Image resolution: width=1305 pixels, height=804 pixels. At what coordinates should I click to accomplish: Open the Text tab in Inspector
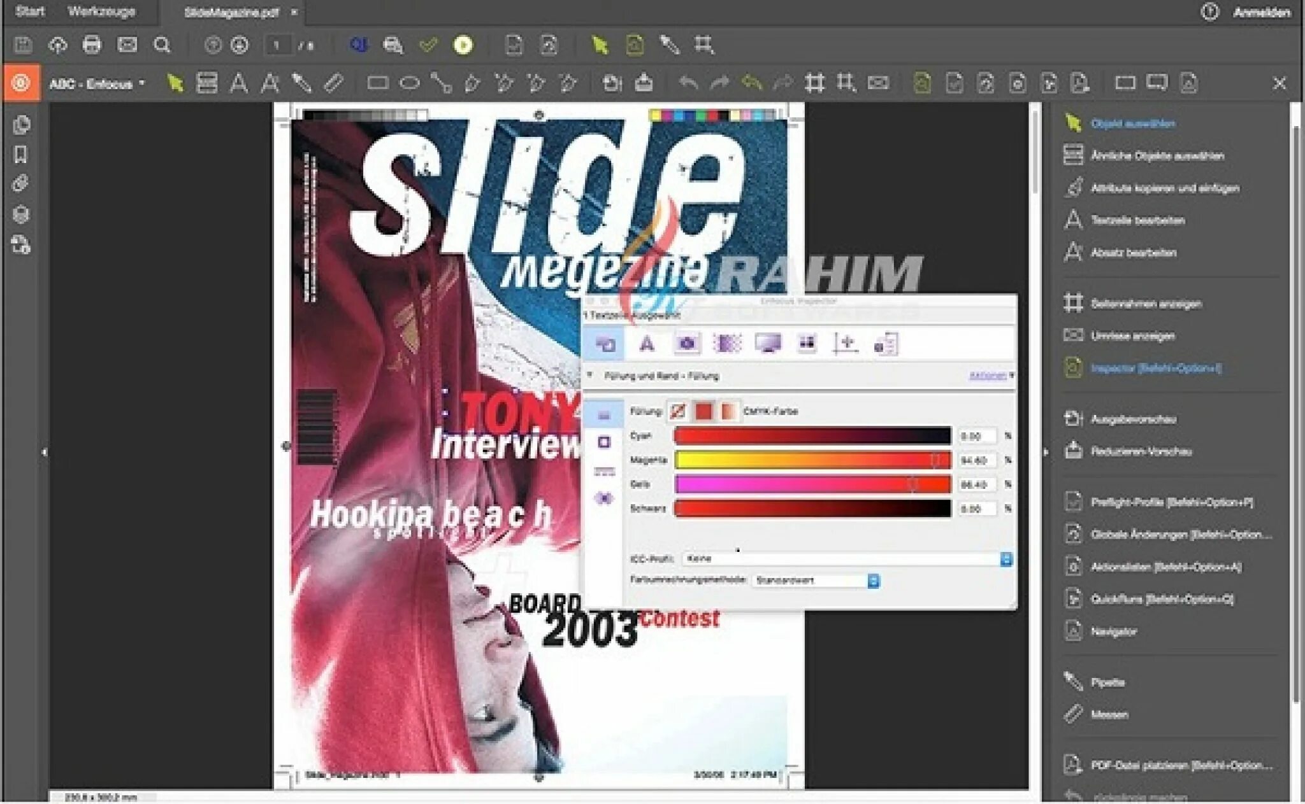647,344
